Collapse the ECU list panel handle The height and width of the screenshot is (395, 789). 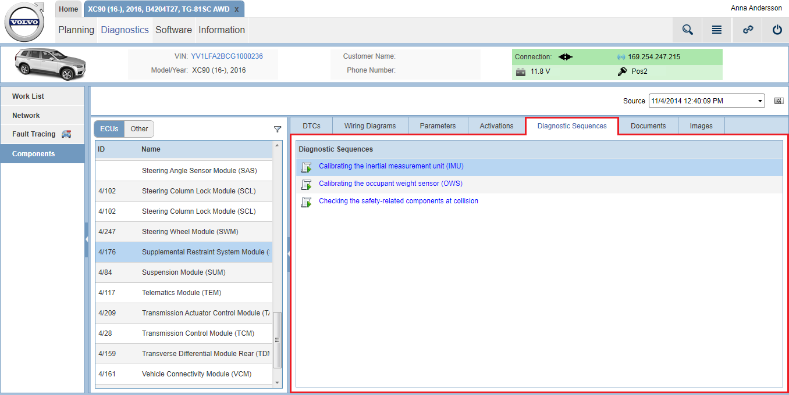(x=289, y=254)
